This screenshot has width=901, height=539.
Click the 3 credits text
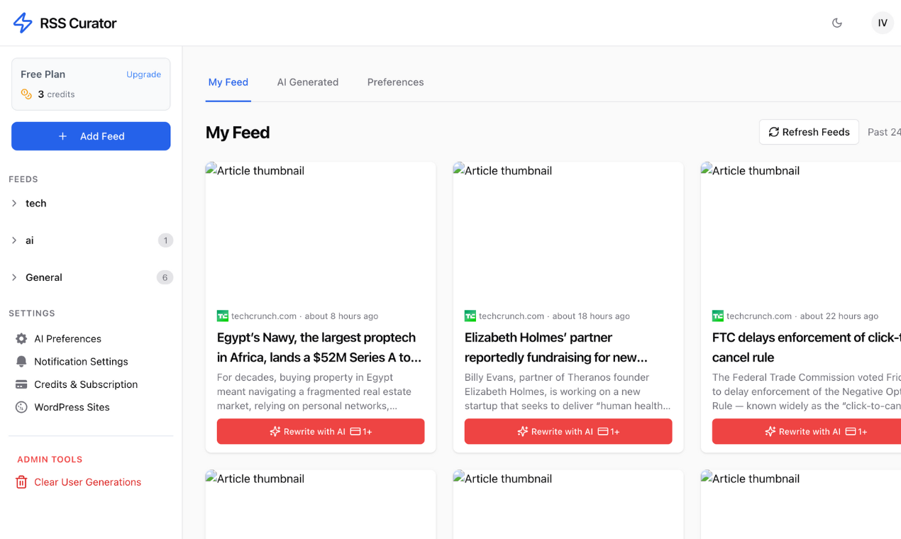tap(56, 94)
